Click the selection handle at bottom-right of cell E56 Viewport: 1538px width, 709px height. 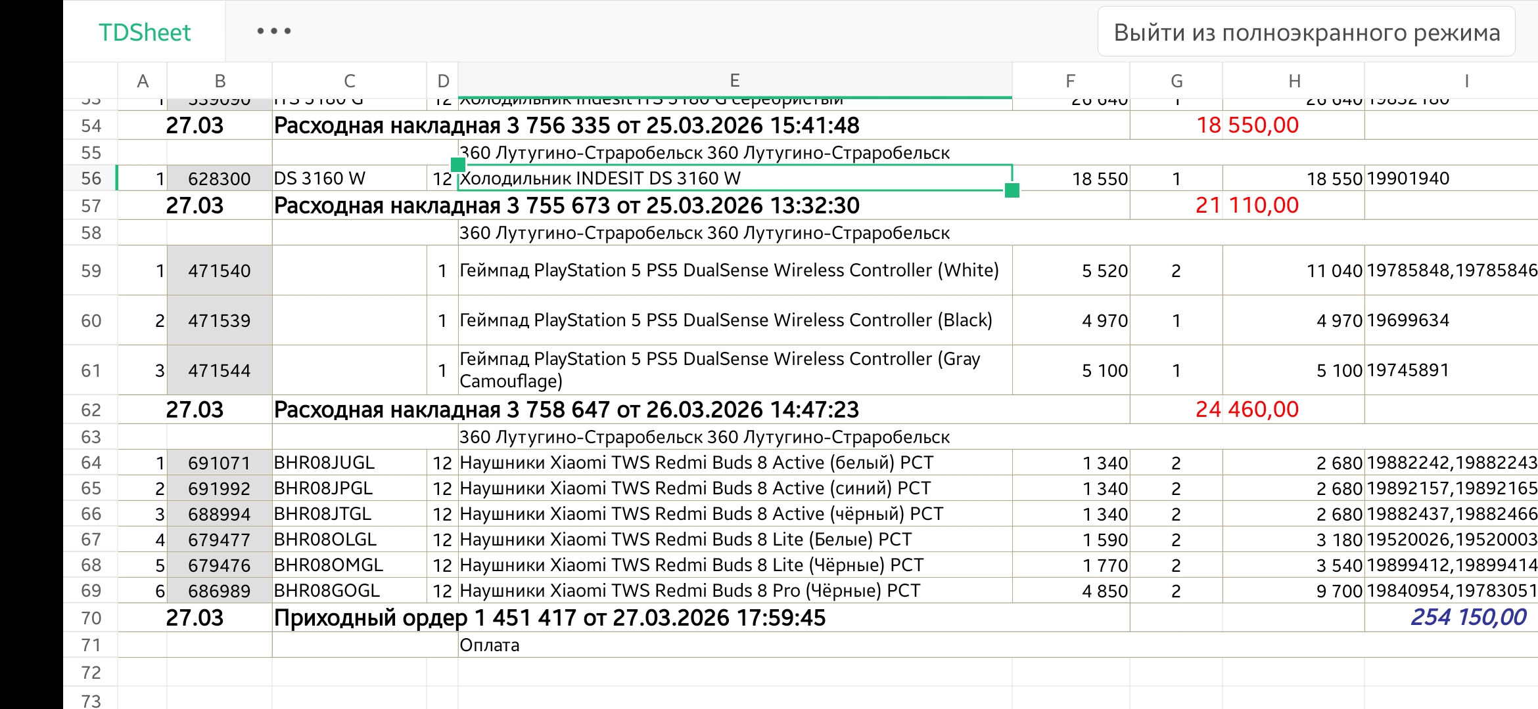(1012, 190)
